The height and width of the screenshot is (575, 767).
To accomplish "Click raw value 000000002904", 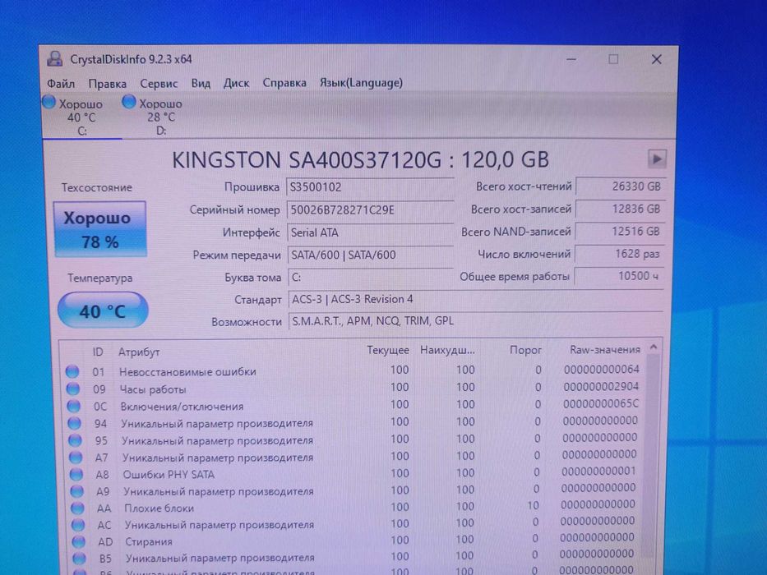I will tap(601, 387).
